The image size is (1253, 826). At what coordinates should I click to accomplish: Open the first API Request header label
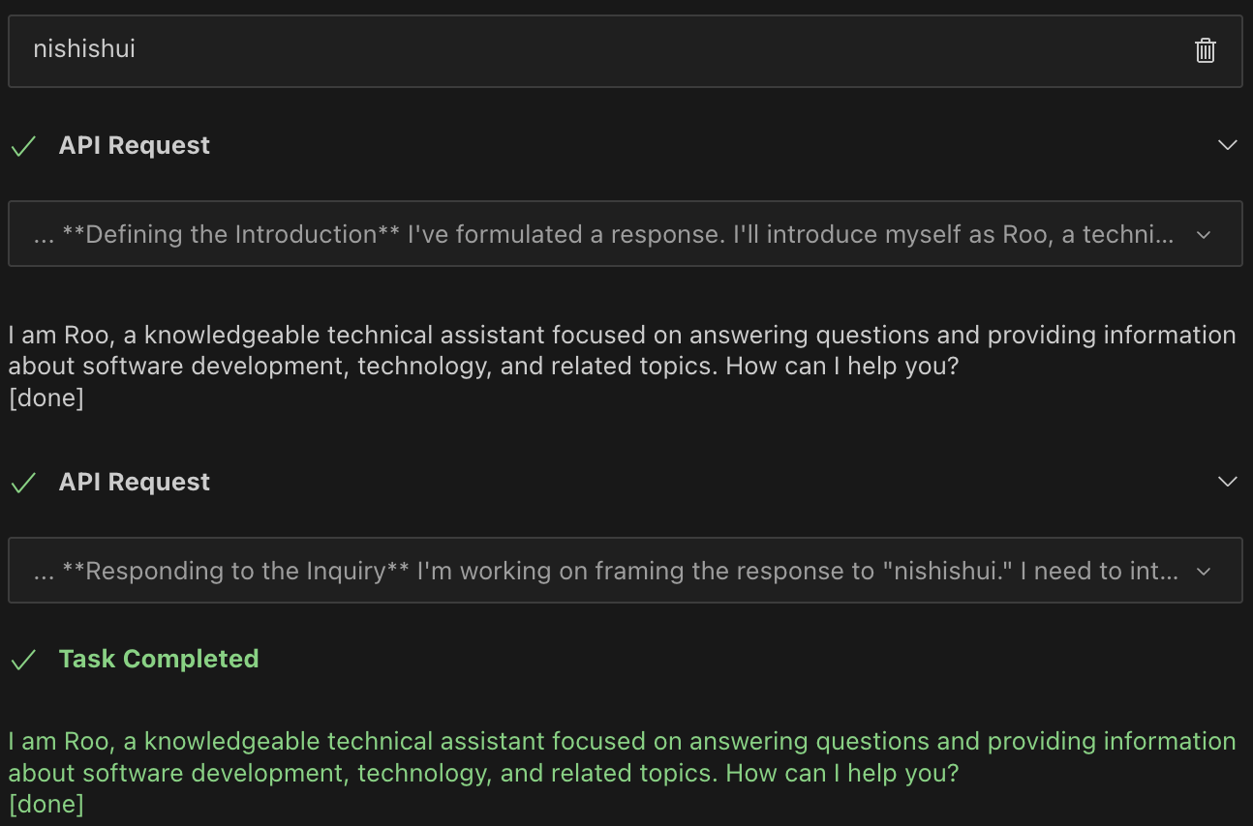click(x=135, y=145)
